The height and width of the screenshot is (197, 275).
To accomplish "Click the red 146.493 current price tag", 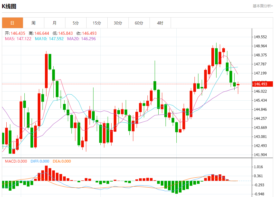I will [263, 84].
